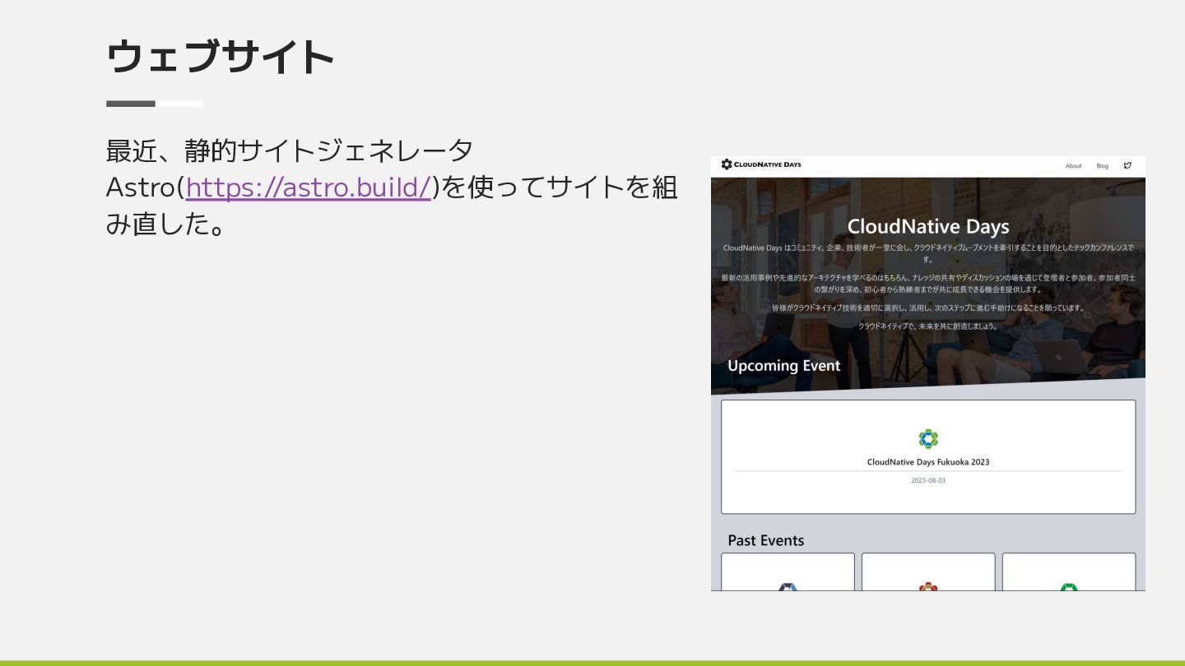Open the About link in website header
The width and height of the screenshot is (1185, 666).
click(1074, 166)
